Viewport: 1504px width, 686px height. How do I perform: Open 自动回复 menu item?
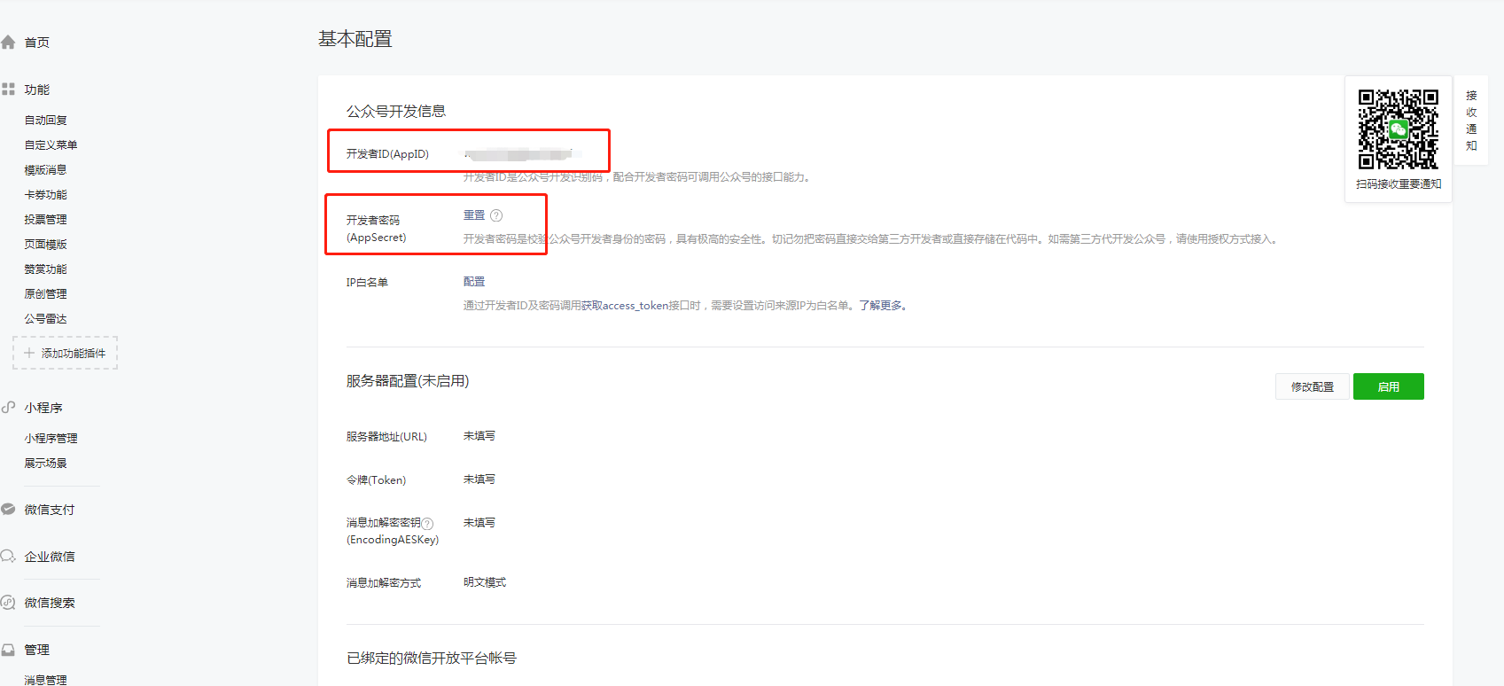click(46, 120)
